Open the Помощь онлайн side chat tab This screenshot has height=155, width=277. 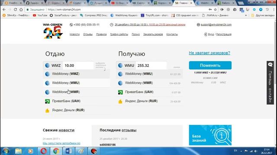pyautogui.click(x=270, y=83)
